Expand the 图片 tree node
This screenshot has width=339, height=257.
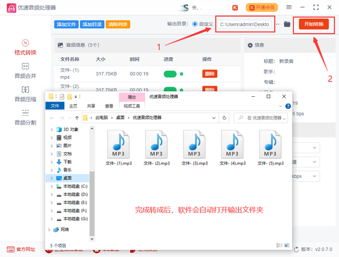(52, 145)
